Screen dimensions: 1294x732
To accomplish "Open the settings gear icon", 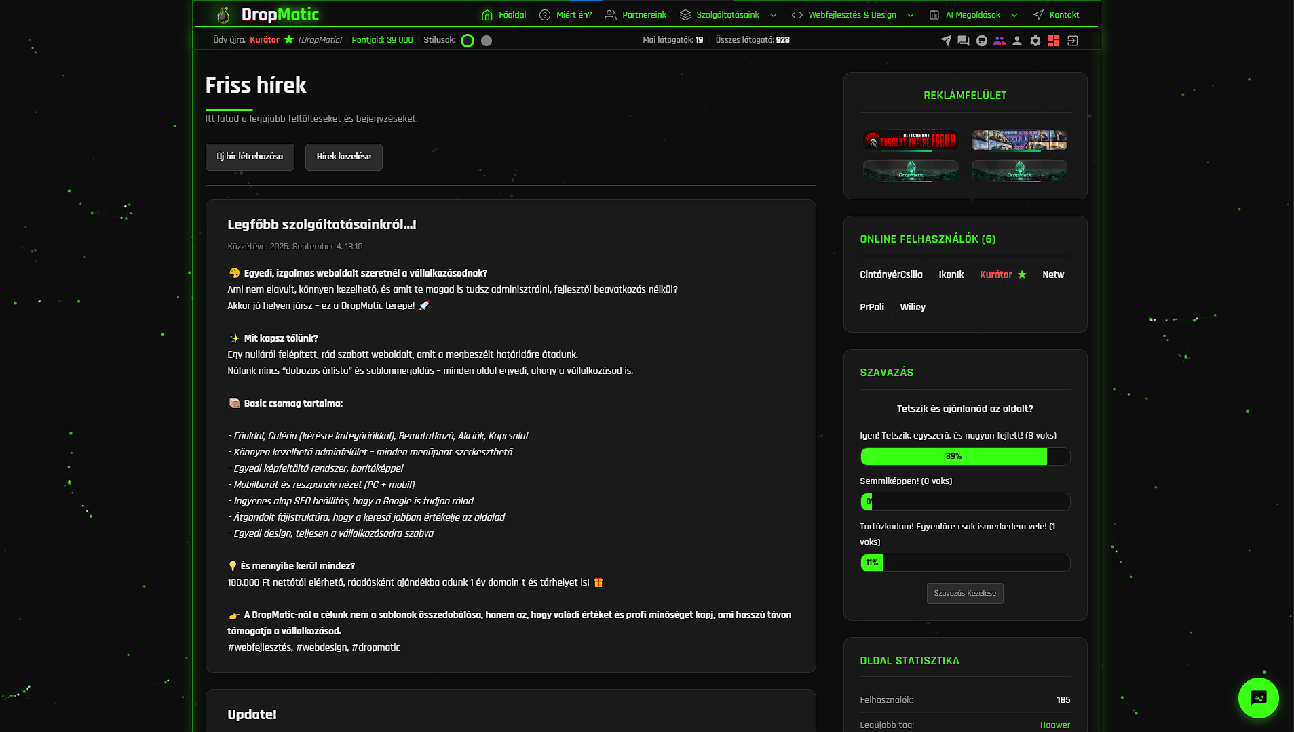I will (1035, 41).
